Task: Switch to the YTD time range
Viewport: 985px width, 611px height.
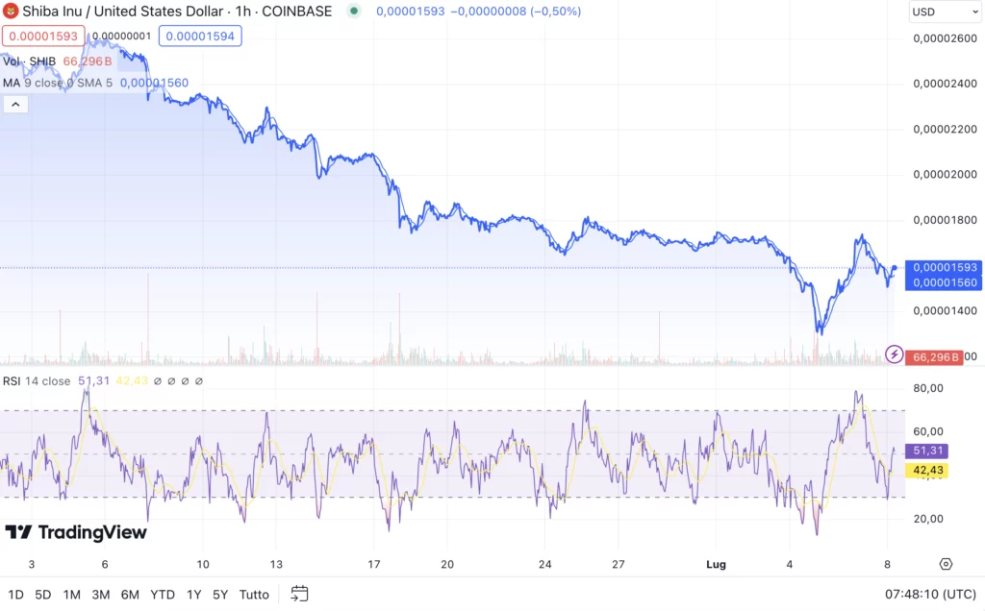Action: (x=163, y=594)
